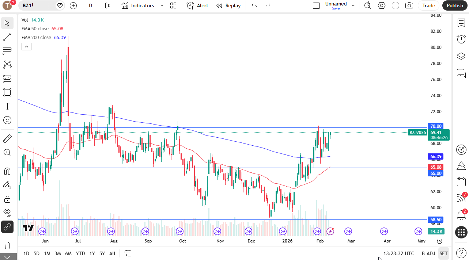
Task: Toggle SET settlement as close
Action: tap(443, 253)
